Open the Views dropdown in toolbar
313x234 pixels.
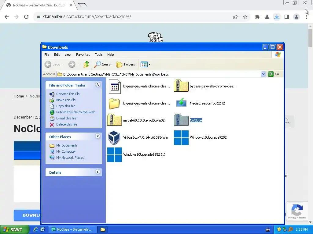[x=145, y=64]
